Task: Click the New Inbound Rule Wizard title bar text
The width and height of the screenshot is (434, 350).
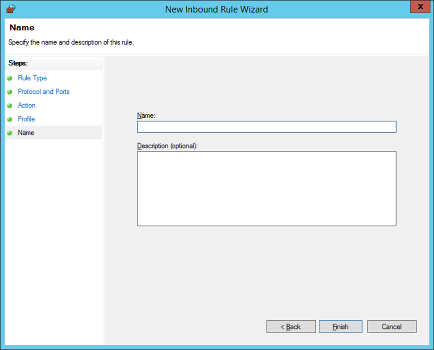Action: click(x=216, y=9)
